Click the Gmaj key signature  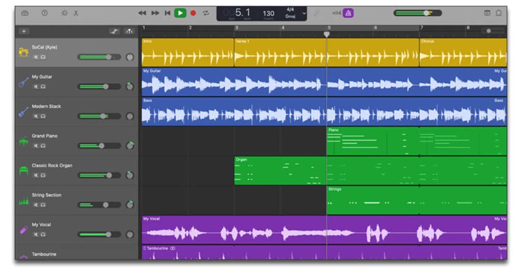290,16
